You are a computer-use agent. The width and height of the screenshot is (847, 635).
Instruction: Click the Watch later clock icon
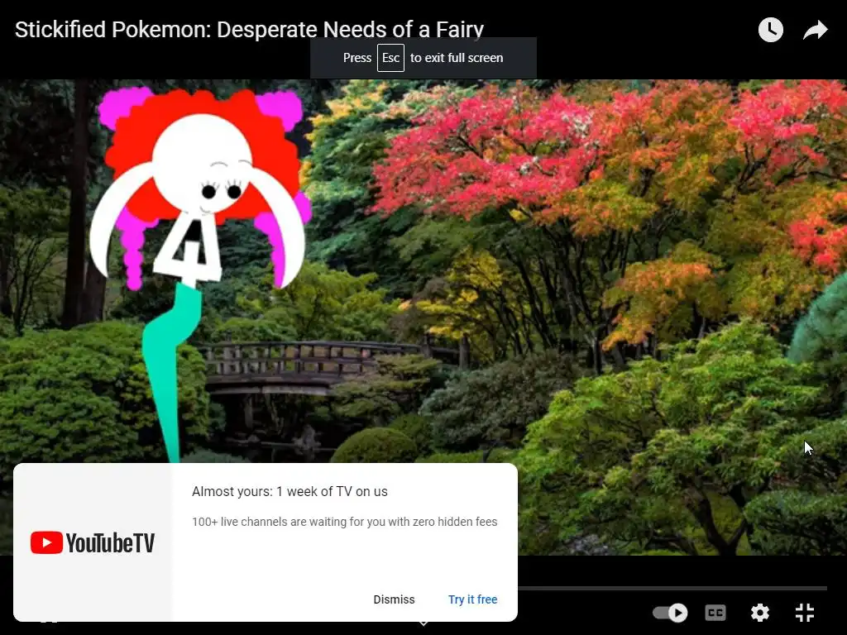pyautogui.click(x=770, y=30)
